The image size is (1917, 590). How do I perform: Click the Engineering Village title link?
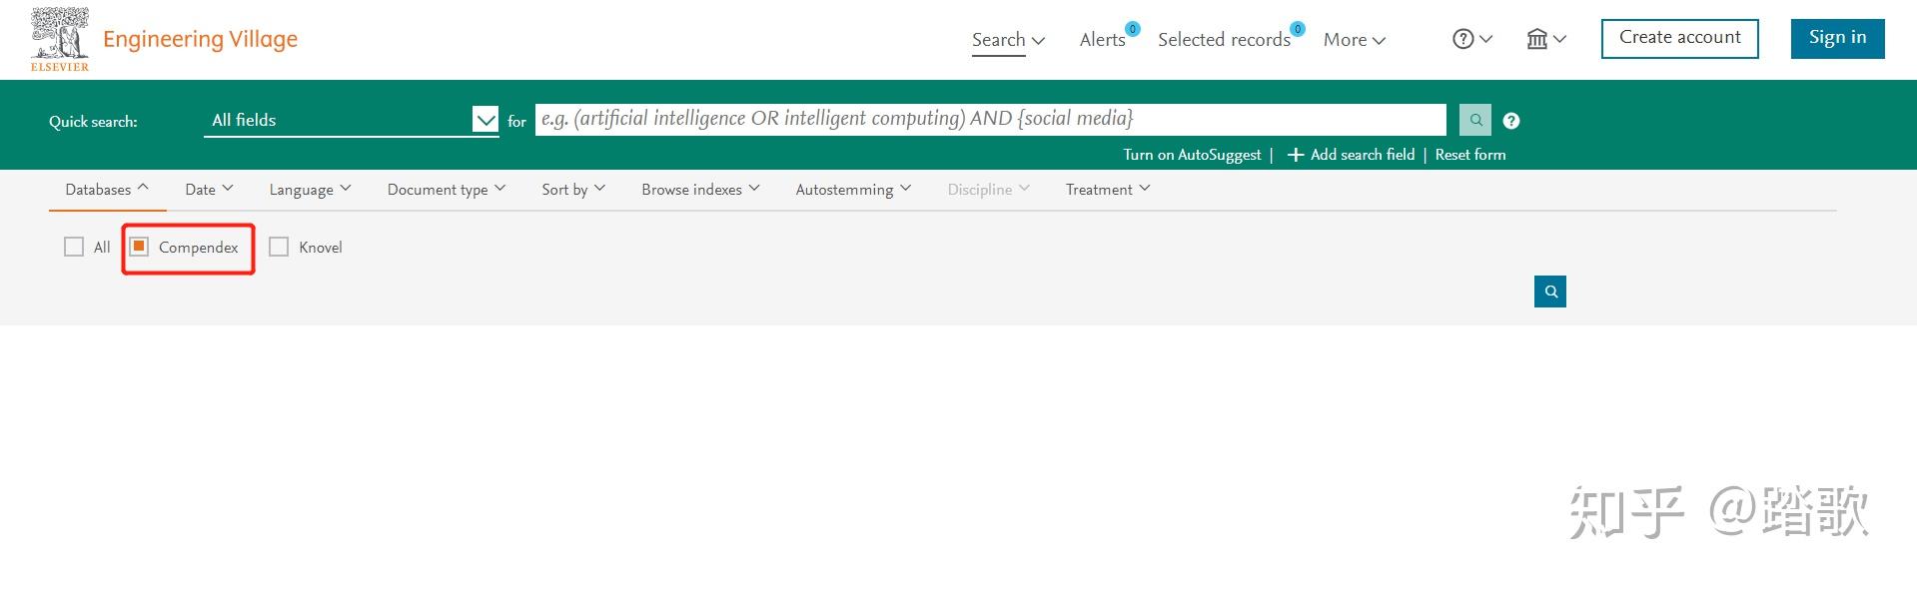(x=200, y=39)
